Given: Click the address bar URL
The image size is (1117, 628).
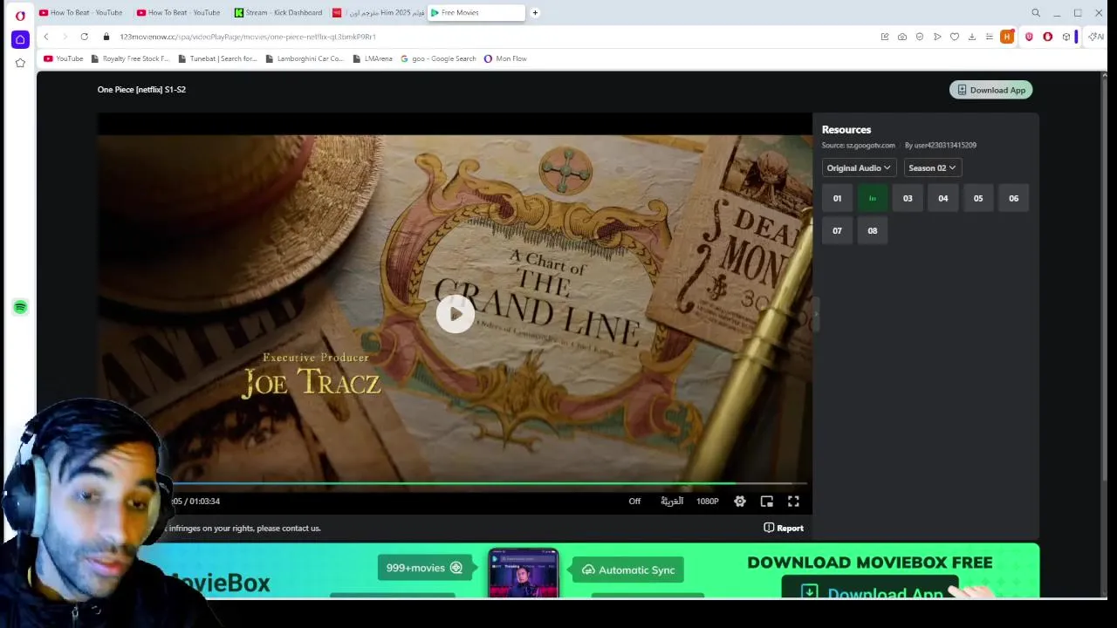Looking at the screenshot, I should [248, 37].
